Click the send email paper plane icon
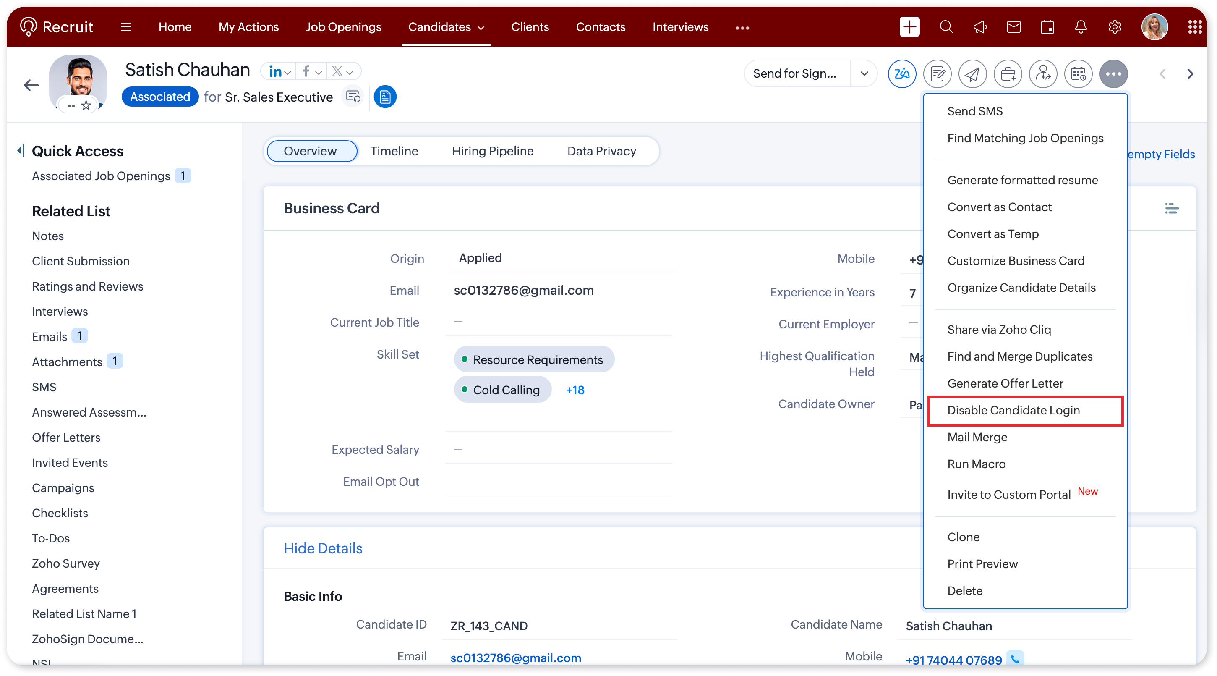Screen dimensions: 1217x676 (972, 74)
